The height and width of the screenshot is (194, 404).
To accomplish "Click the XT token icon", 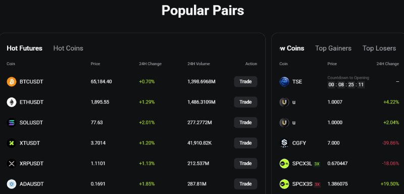I will click(11, 143).
